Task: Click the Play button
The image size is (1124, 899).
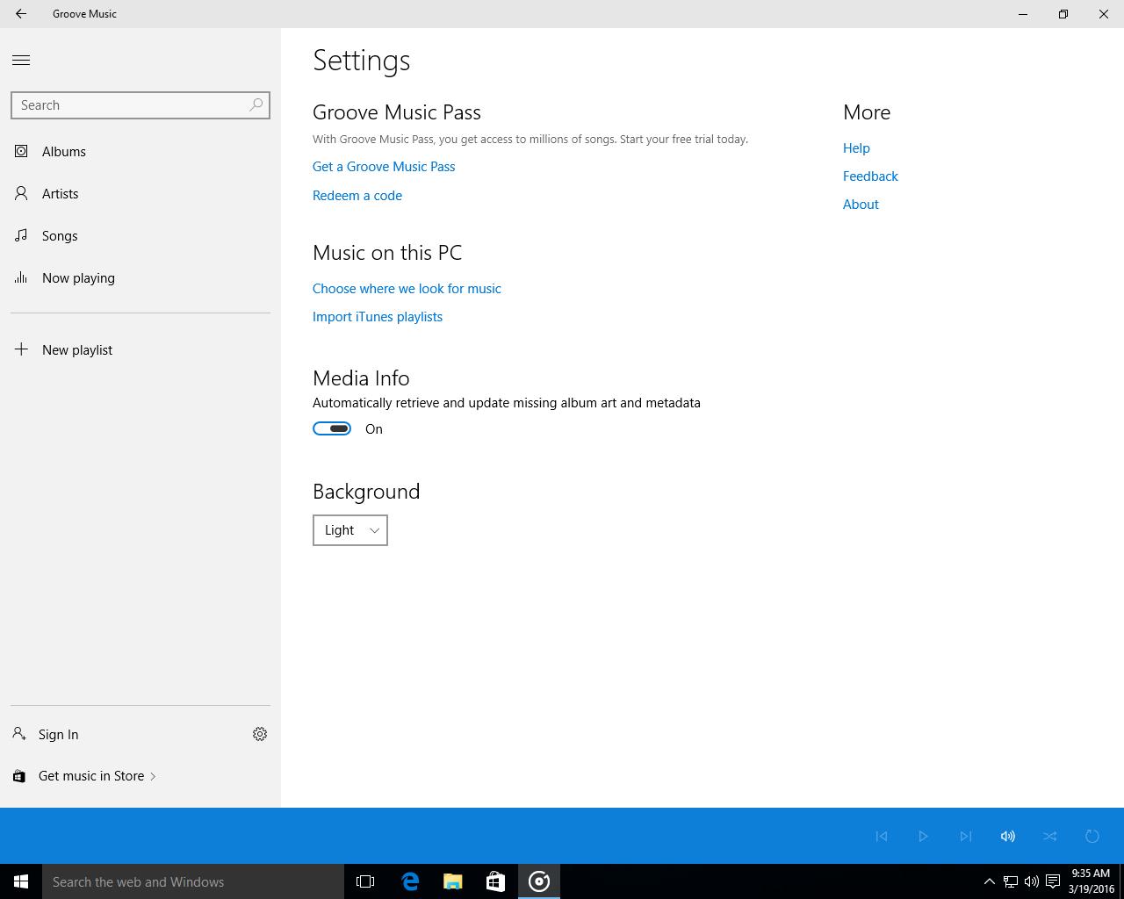Action: [923, 836]
